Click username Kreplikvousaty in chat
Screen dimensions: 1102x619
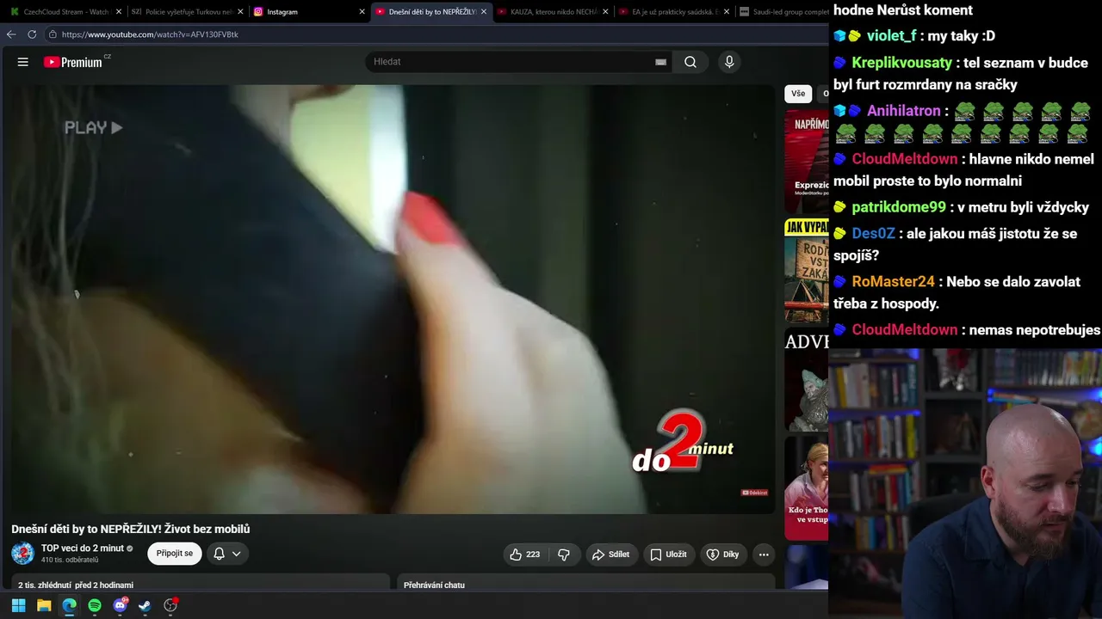pyautogui.click(x=902, y=63)
